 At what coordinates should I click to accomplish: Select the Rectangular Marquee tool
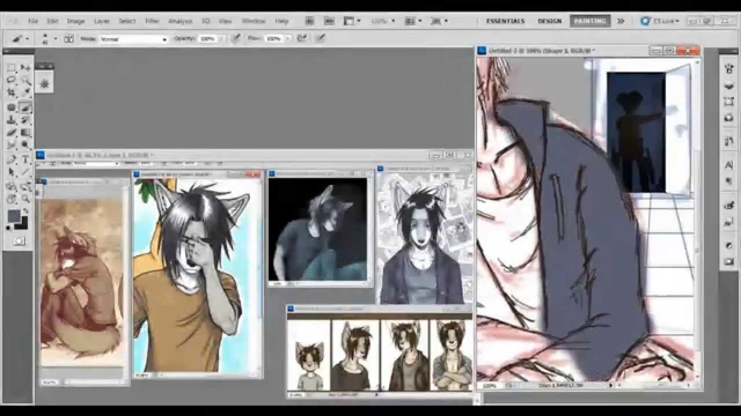tap(12, 68)
